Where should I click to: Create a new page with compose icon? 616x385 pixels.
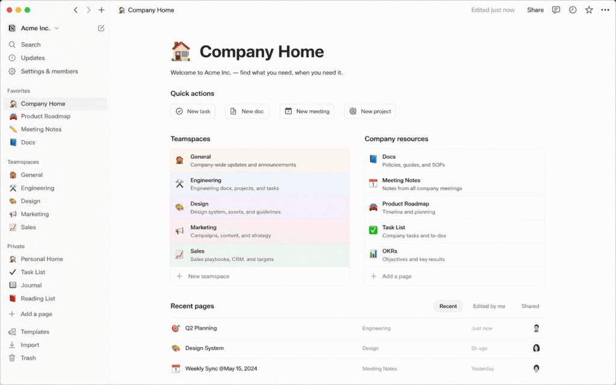point(101,28)
